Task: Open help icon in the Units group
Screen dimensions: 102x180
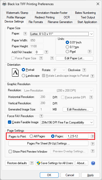Action: 89,52
